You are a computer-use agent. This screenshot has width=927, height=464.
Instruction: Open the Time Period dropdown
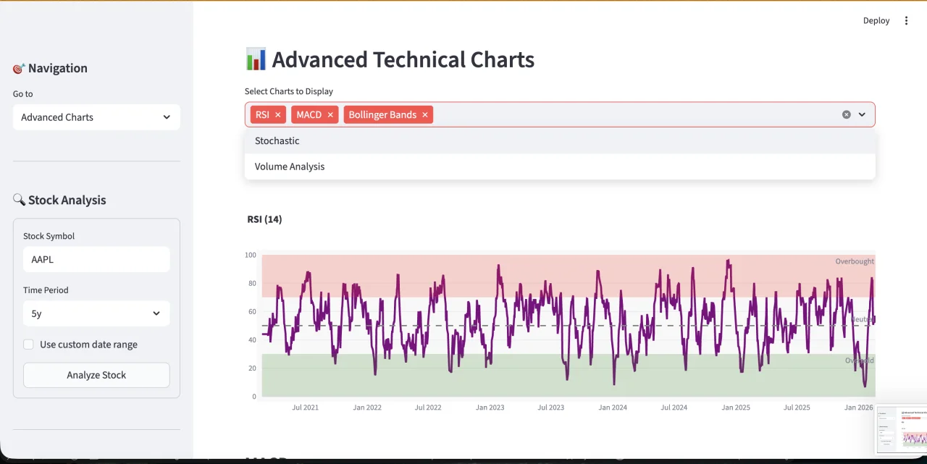(96, 313)
